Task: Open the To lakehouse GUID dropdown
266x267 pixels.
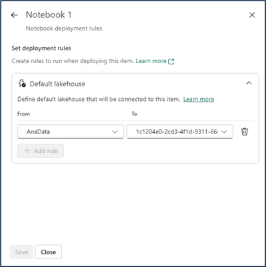Action: point(180,132)
